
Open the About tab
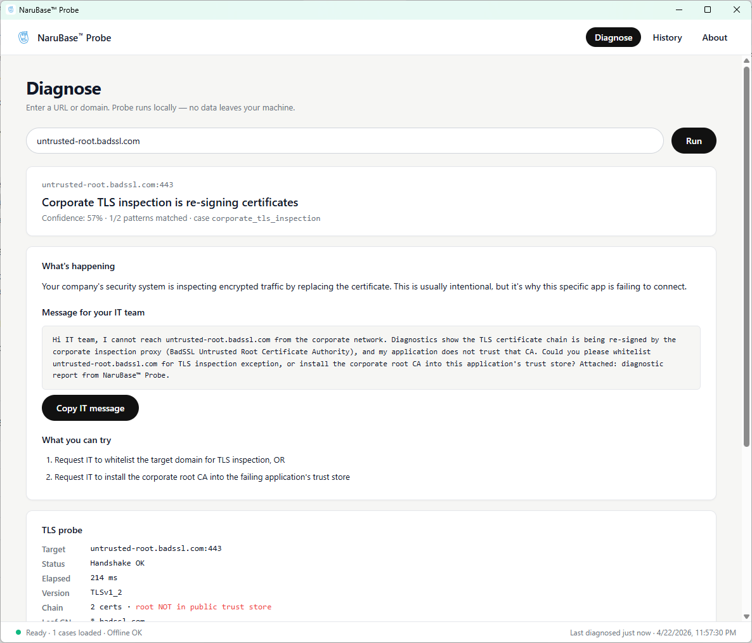point(714,37)
